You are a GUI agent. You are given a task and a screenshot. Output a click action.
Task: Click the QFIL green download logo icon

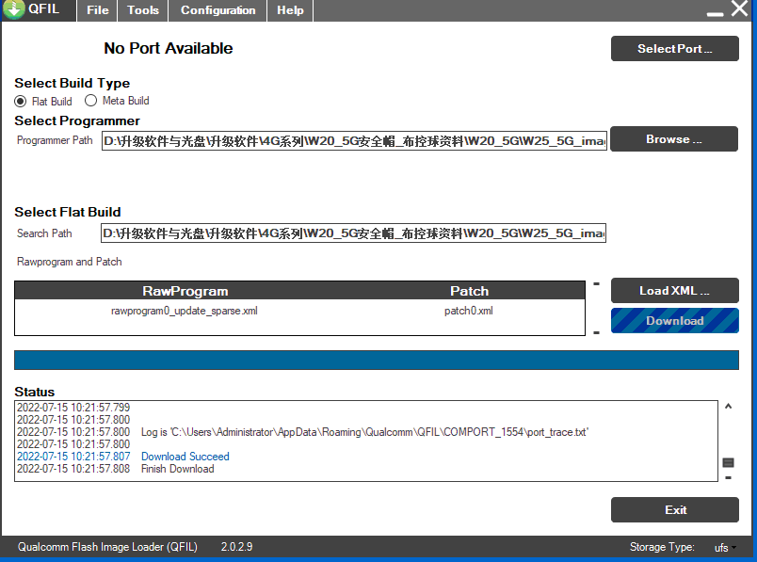coord(13,9)
